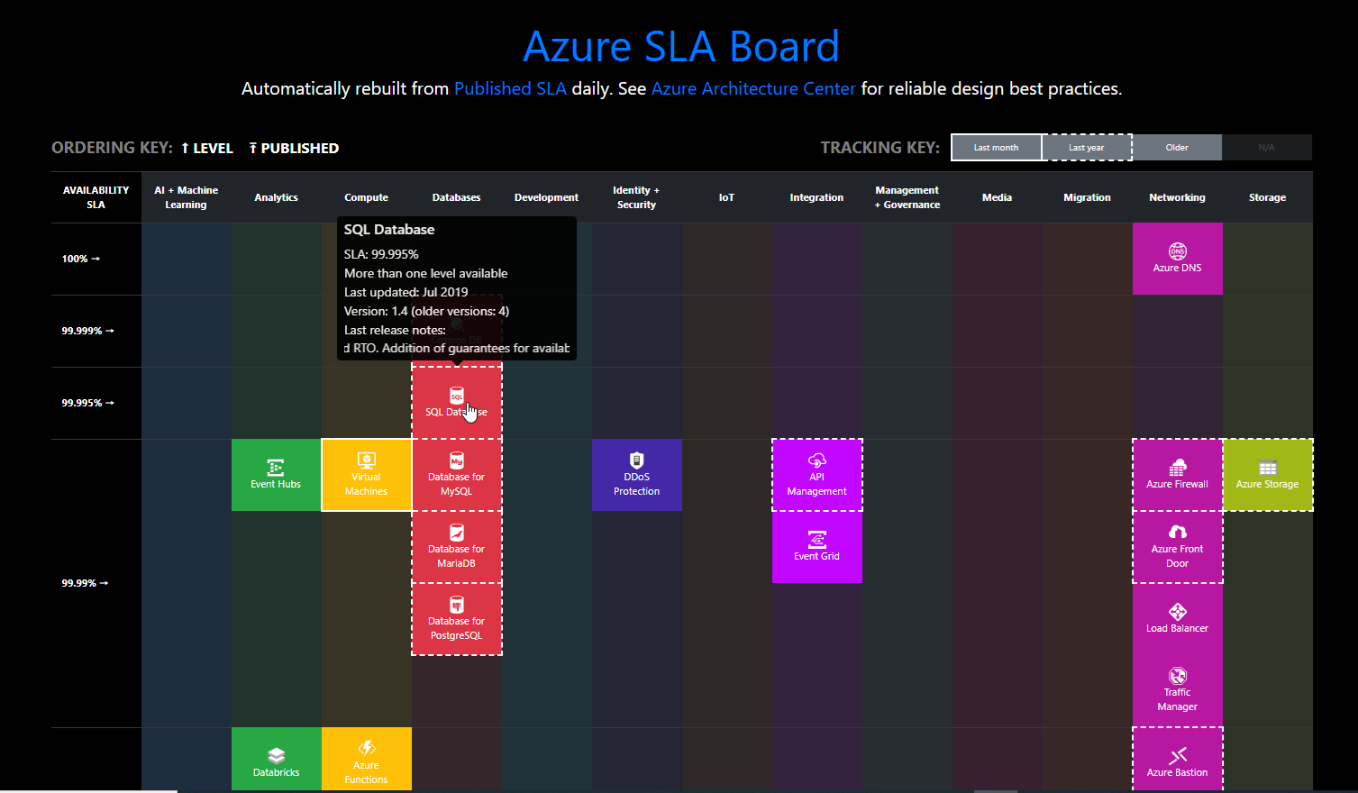Click 'Version: 1.4' line in tooltip
Screen dimensions: 1358x793
426,311
